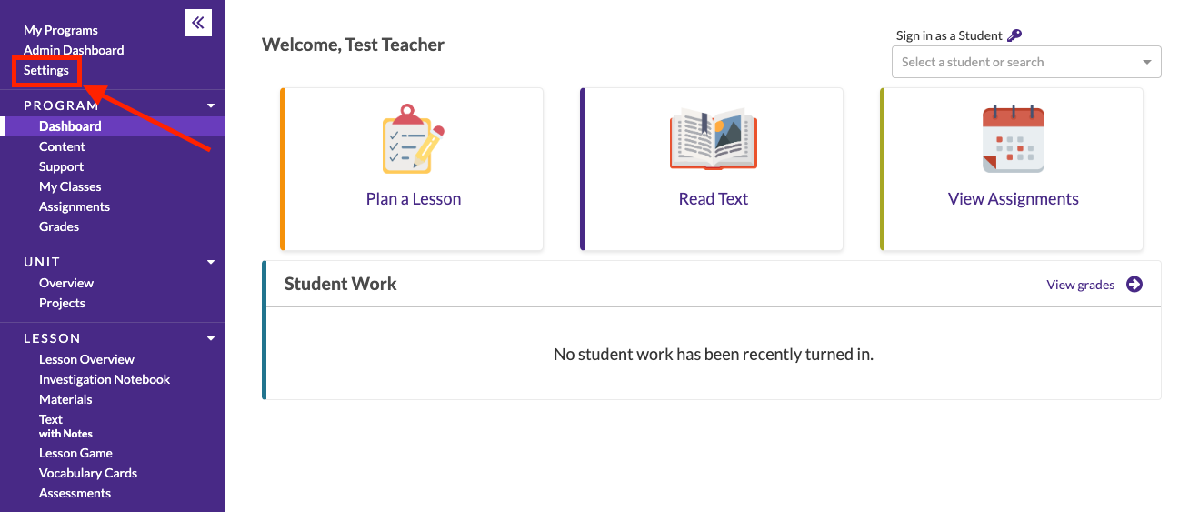Open Vocabulary Cards
The image size is (1189, 512).
pos(88,473)
